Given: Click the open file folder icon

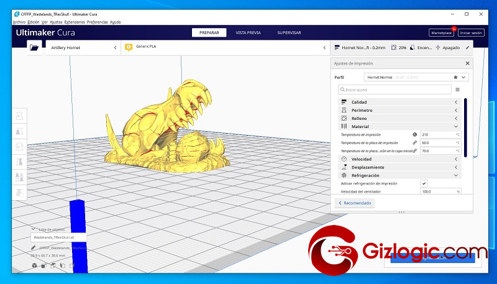Looking at the screenshot, I should [34, 47].
